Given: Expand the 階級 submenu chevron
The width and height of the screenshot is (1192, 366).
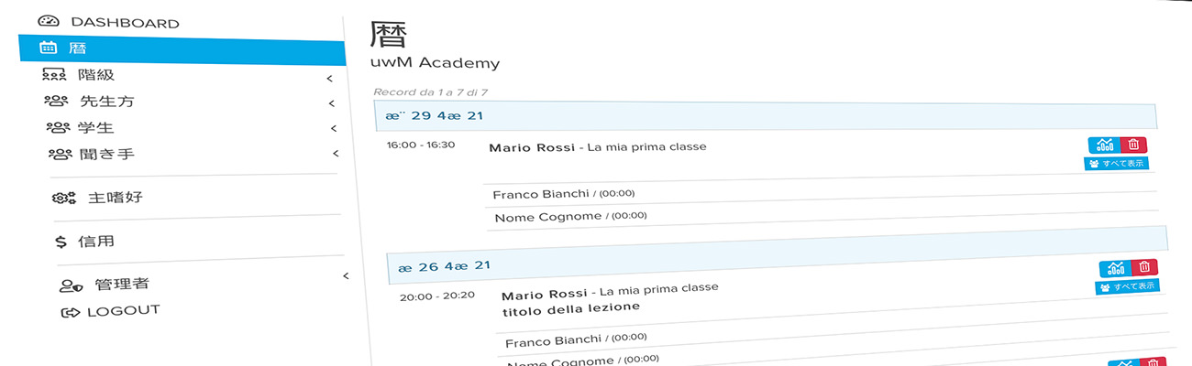Looking at the screenshot, I should 329,79.
